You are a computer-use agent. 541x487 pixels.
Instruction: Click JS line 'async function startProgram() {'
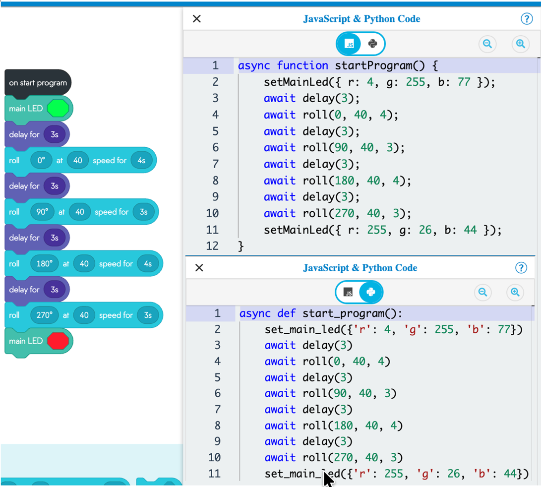(338, 65)
